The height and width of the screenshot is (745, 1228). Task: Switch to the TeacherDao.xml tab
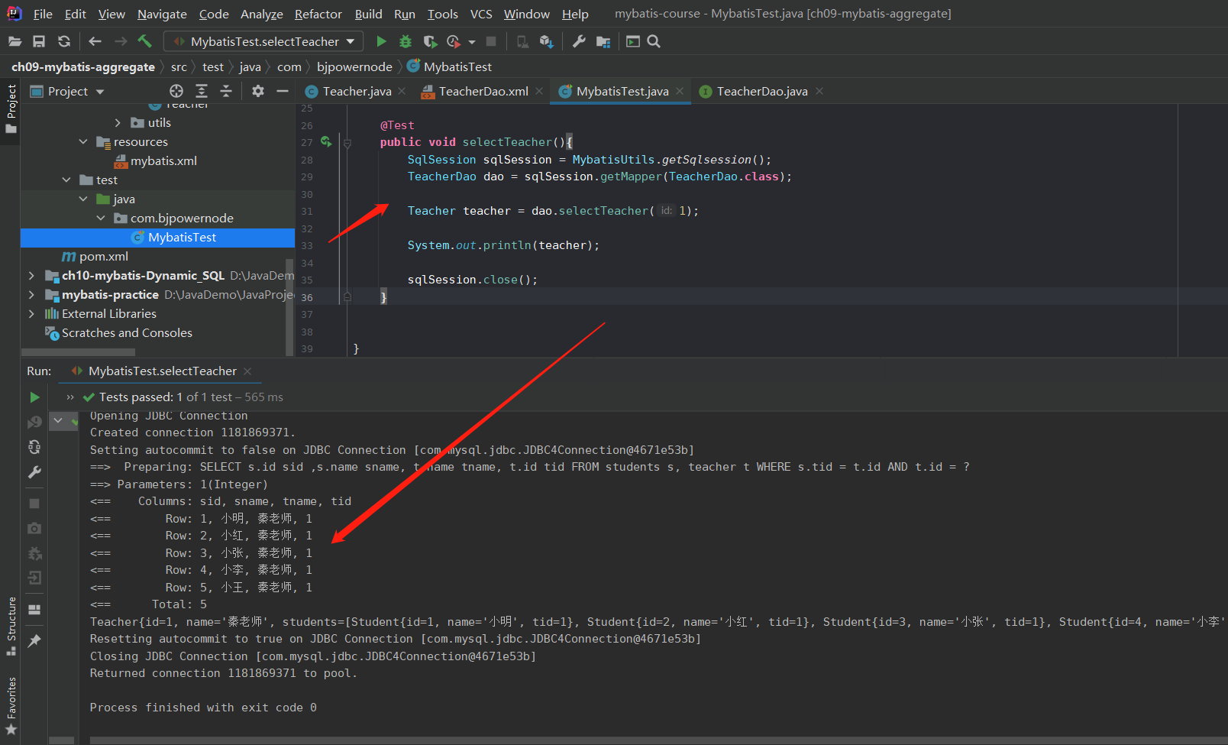[x=483, y=92]
